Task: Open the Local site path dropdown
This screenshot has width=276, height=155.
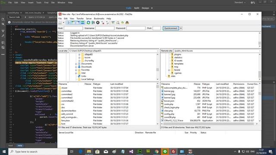Action: click(157, 51)
